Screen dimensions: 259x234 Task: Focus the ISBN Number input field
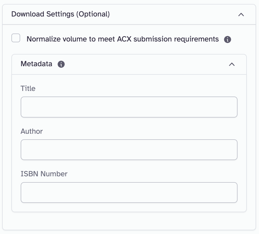click(129, 193)
